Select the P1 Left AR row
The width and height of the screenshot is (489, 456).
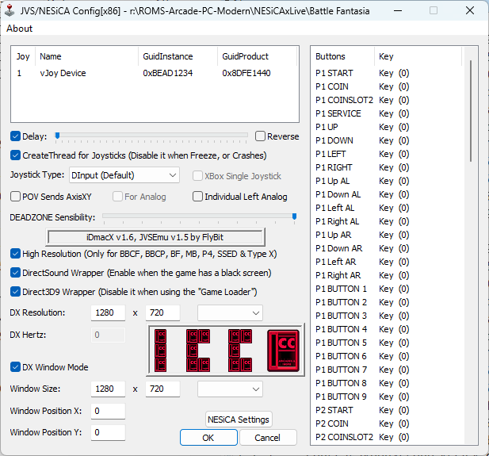(x=387, y=262)
